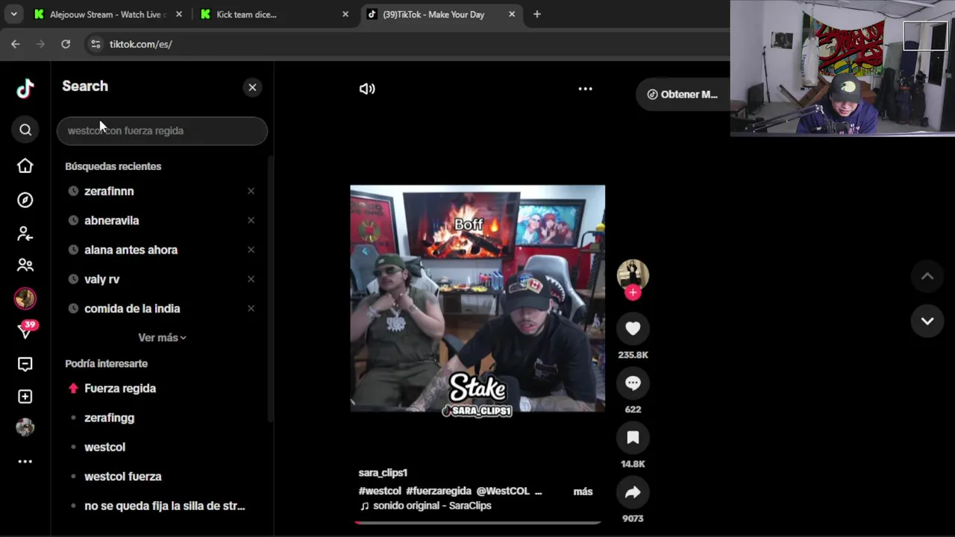Click the search magnifier sidebar icon
Image resolution: width=955 pixels, height=537 pixels.
pyautogui.click(x=25, y=131)
